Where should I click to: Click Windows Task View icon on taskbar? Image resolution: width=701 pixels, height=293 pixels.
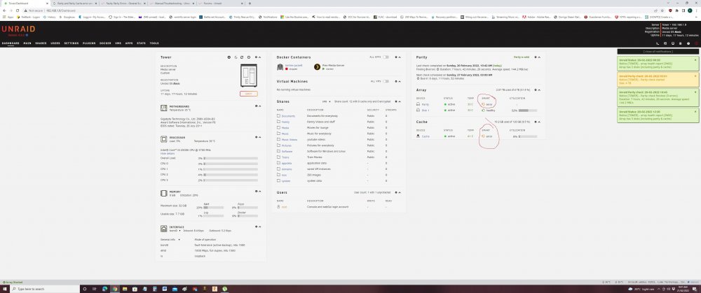click(x=94, y=289)
